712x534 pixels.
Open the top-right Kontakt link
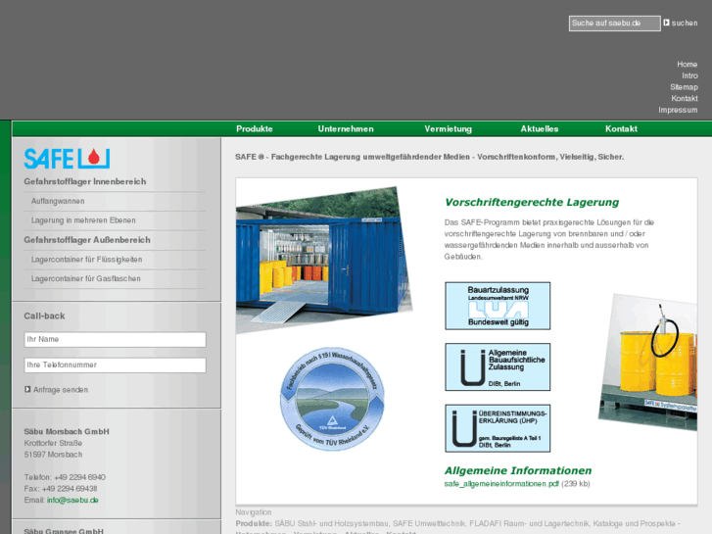point(685,98)
